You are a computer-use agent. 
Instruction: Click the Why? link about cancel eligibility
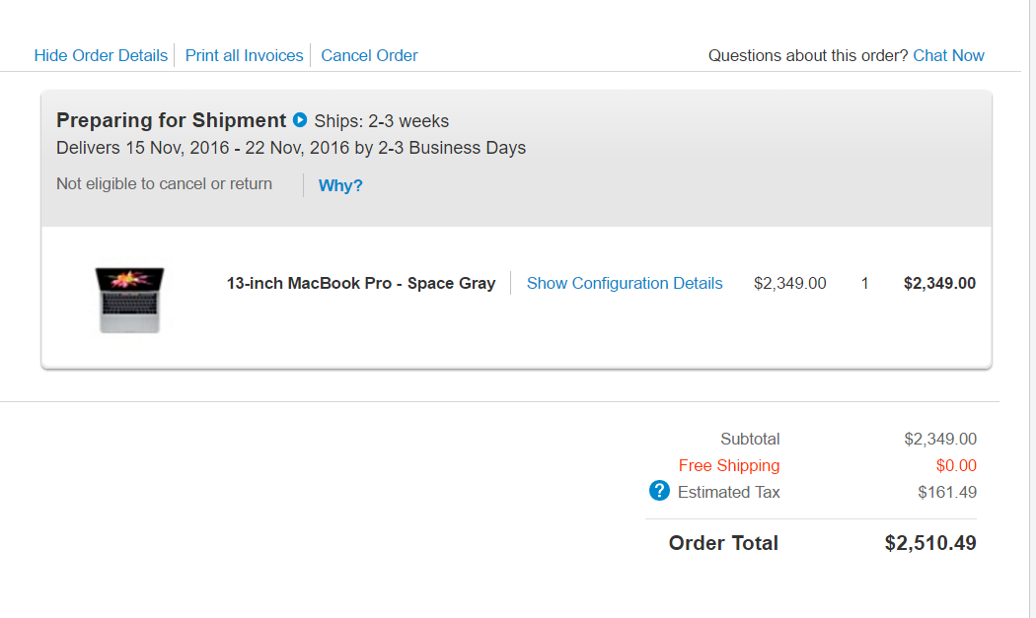(340, 185)
